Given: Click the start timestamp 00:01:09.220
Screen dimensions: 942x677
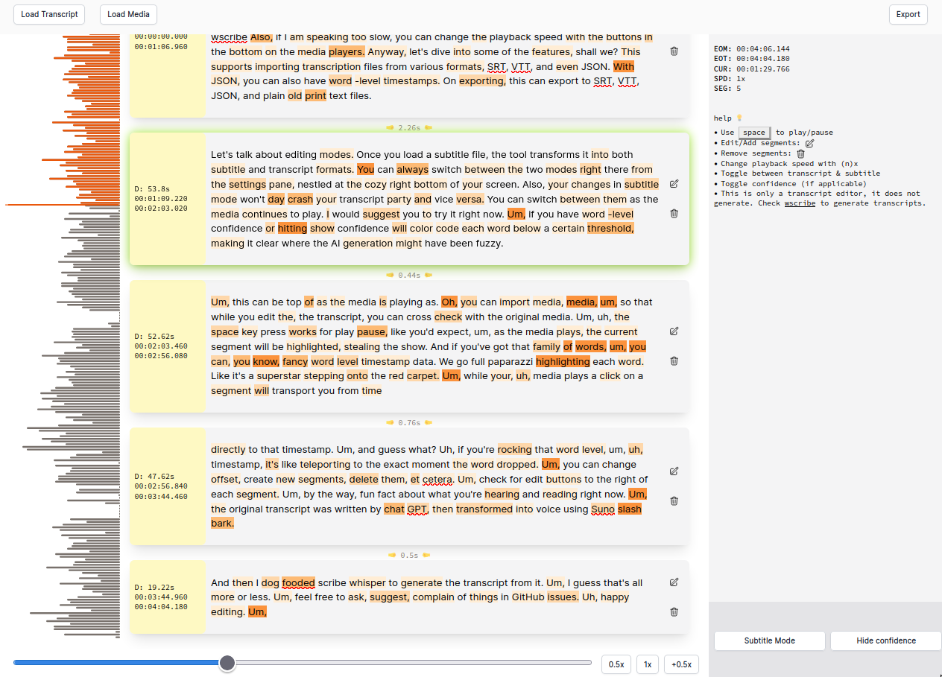Looking at the screenshot, I should tap(161, 199).
